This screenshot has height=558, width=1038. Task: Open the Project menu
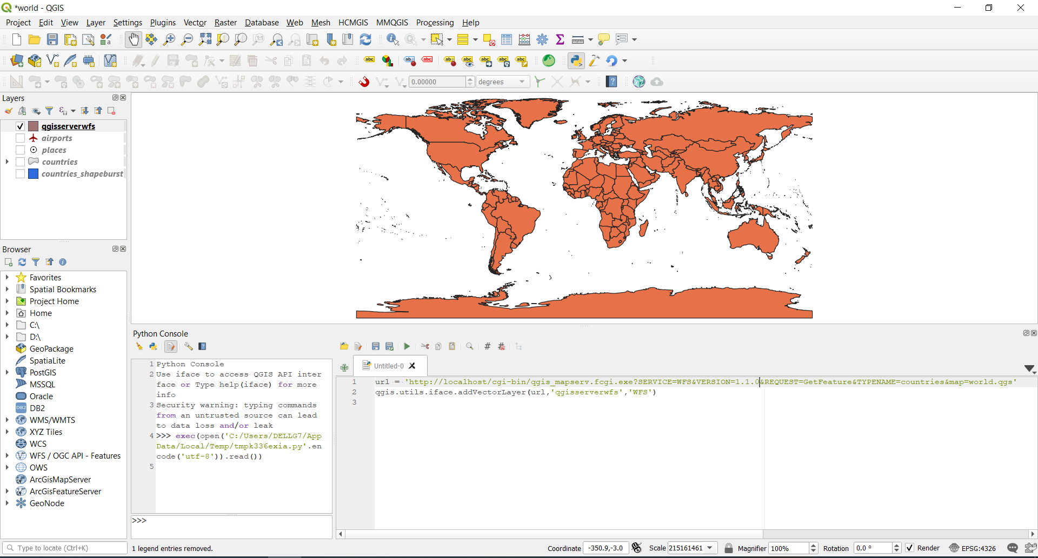pyautogui.click(x=18, y=22)
